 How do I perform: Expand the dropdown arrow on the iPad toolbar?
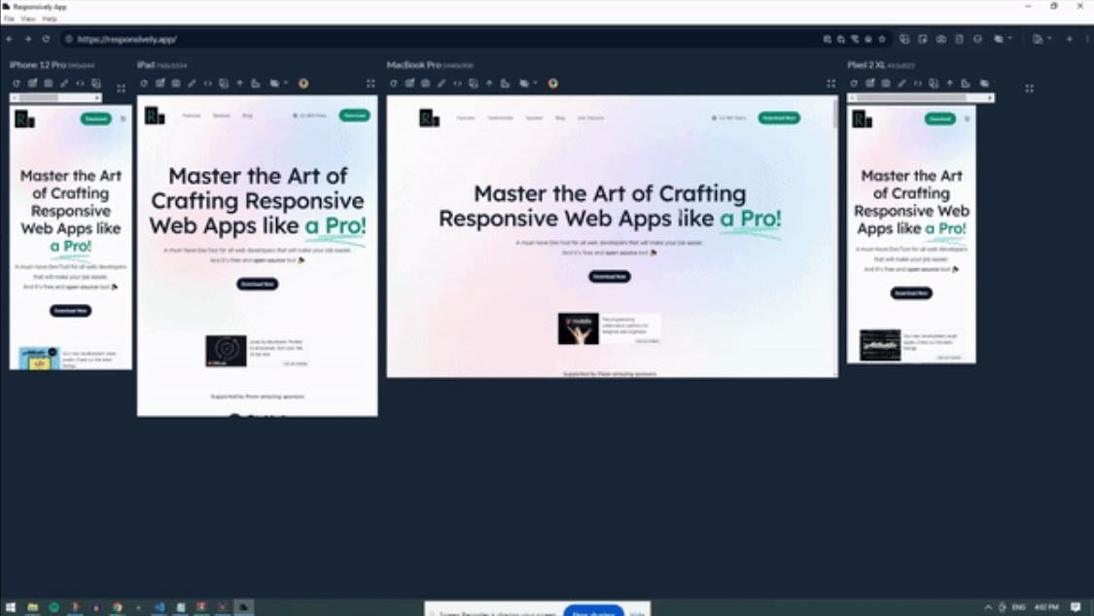(285, 83)
